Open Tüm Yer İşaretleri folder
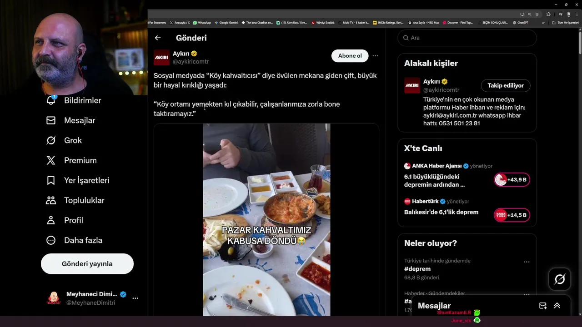This screenshot has width=582, height=327. (x=566, y=22)
